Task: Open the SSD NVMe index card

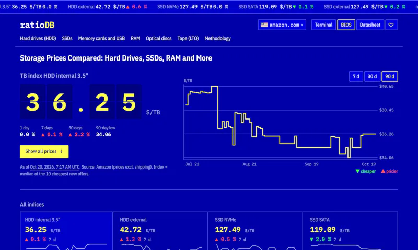Action: tap(255, 231)
